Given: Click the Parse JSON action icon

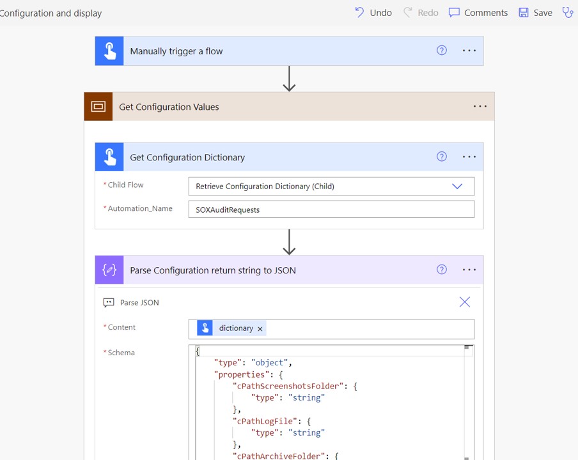Looking at the screenshot, I should [109, 270].
